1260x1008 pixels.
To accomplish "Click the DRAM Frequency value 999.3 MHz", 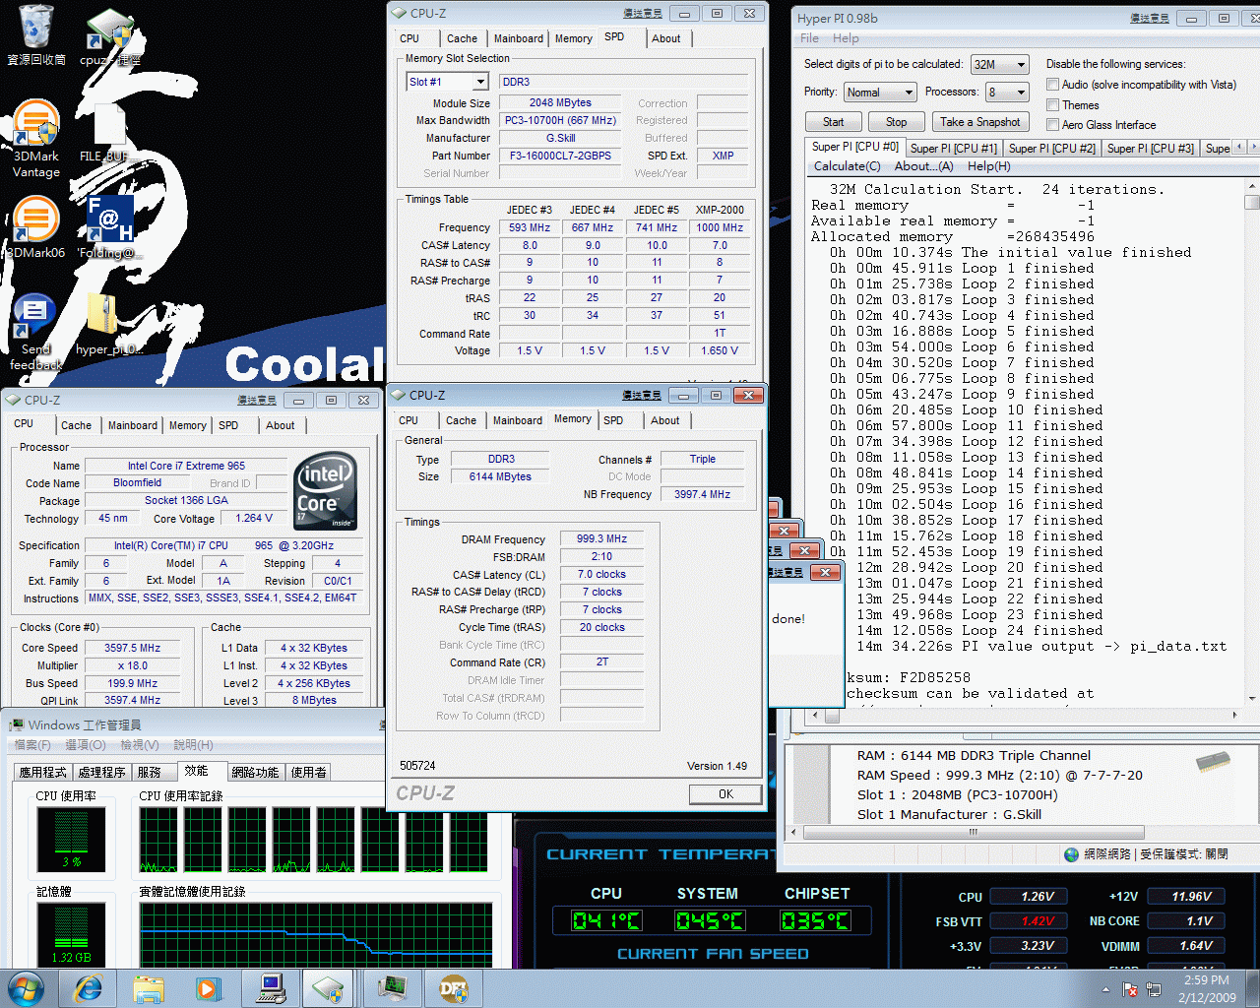I will coord(601,538).
